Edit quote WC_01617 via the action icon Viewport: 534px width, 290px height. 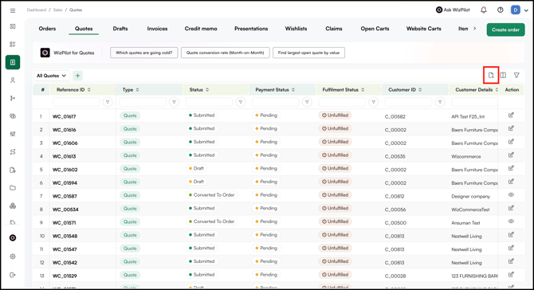click(x=511, y=115)
